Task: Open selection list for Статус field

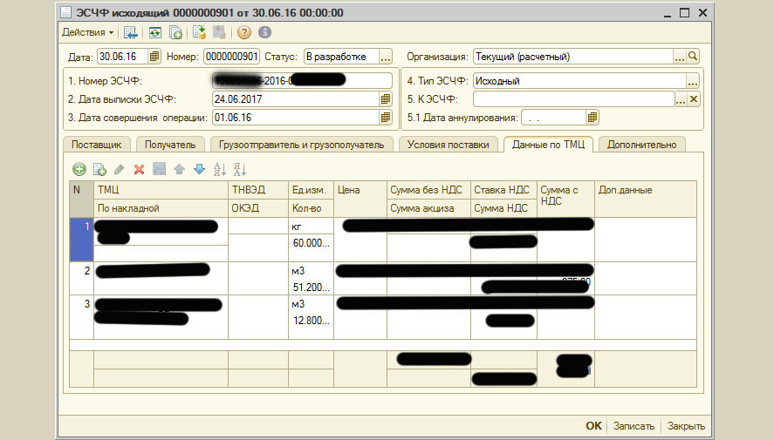Action: [386, 57]
